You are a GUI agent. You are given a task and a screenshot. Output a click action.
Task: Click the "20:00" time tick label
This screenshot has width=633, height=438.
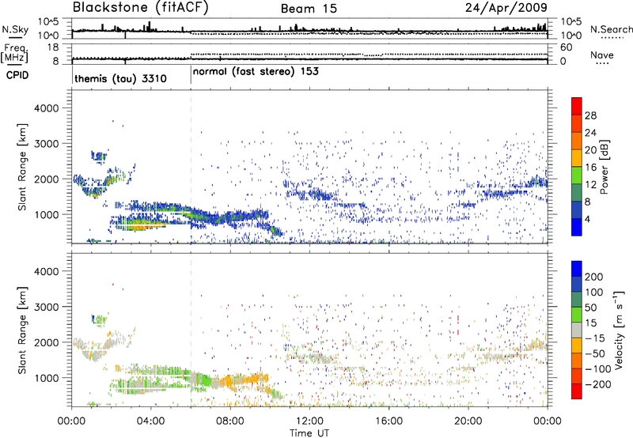[468, 421]
